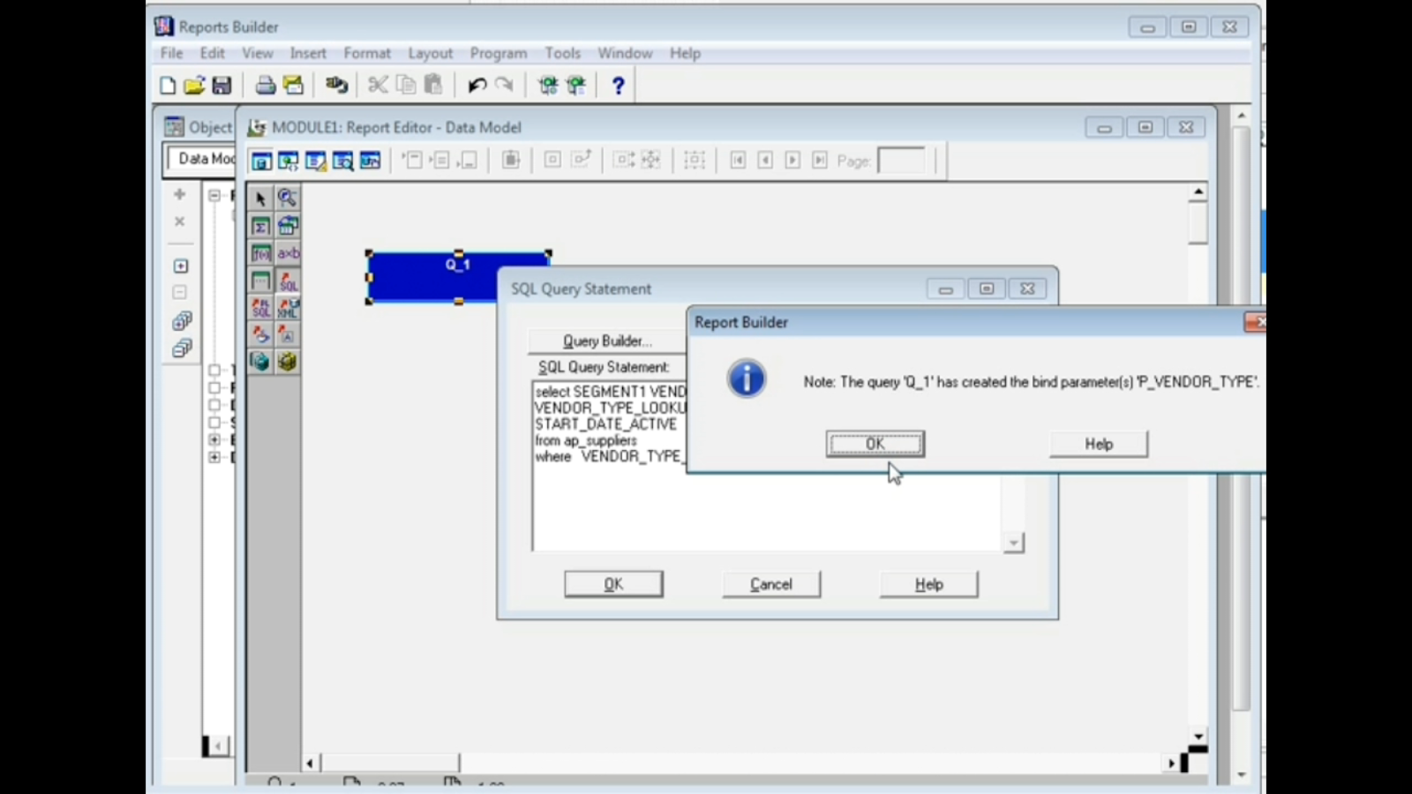The height and width of the screenshot is (794, 1412).
Task: Click Undo on the main toolbar
Action: pos(477,85)
